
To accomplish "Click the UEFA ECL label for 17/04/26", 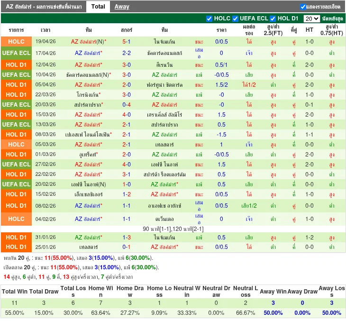I will (16, 53).
